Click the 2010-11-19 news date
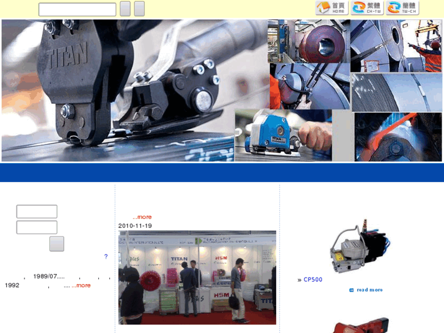Screen dimensions: 444x333 (135, 226)
